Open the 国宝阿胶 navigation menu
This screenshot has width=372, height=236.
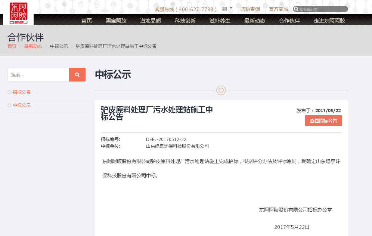117,21
